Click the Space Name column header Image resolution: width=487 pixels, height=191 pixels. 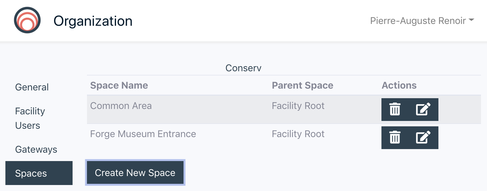119,85
